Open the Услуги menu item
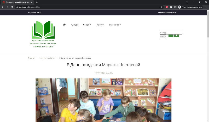This screenshot has height=122, width=209. point(100,25)
